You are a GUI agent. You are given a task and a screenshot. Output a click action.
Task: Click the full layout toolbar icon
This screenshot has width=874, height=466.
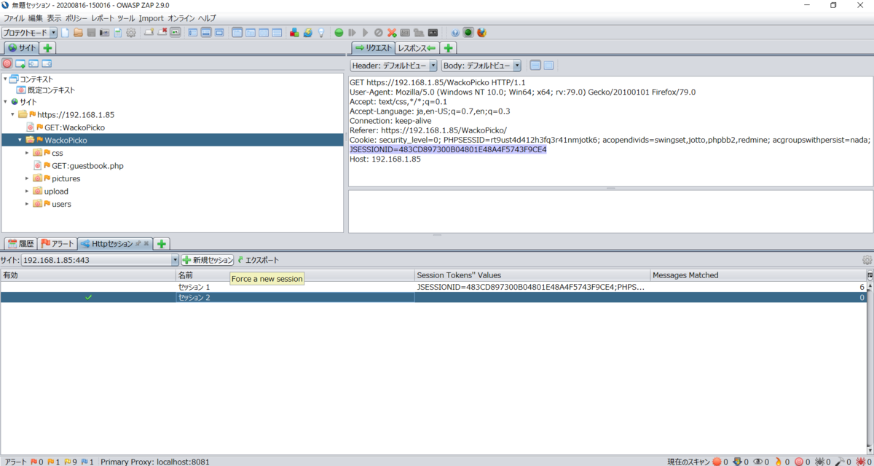coord(219,33)
